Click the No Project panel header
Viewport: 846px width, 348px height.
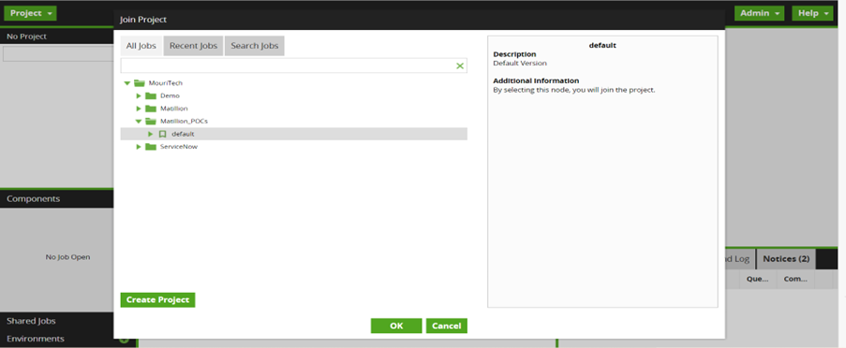click(x=56, y=36)
